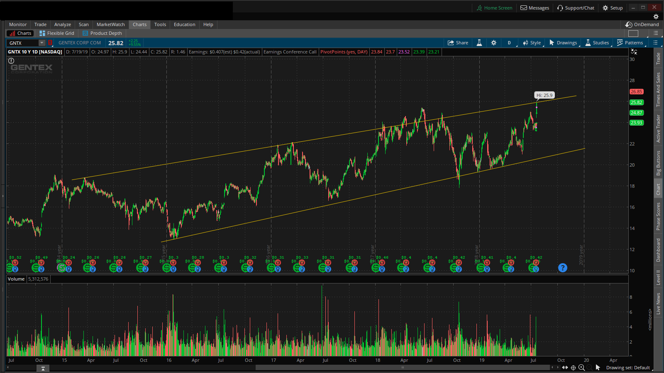This screenshot has width=664, height=373.
Task: Open the Trade side panel
Action: (658, 58)
